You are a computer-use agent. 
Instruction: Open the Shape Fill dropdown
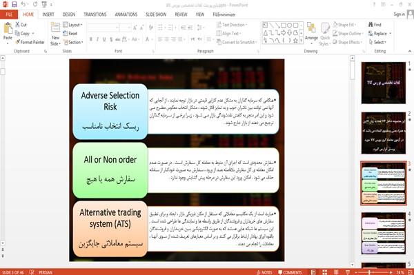344,25
